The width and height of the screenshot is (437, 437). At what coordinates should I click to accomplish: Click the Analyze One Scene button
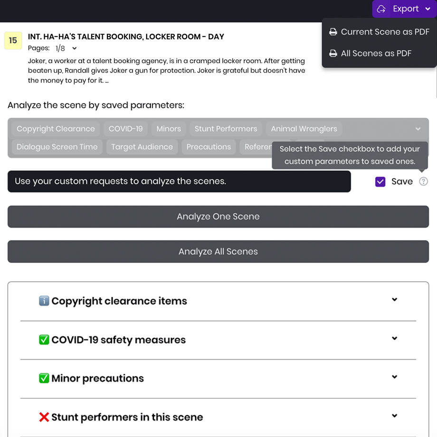(x=218, y=217)
